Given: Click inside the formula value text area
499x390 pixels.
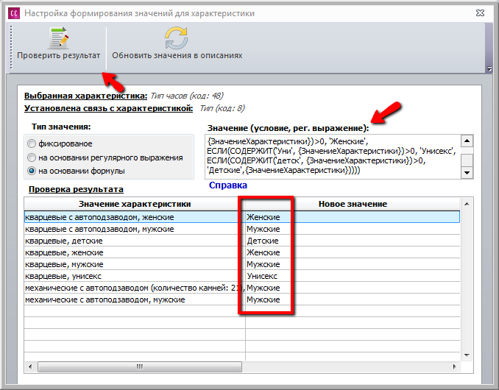Looking at the screenshot, I should [333, 156].
